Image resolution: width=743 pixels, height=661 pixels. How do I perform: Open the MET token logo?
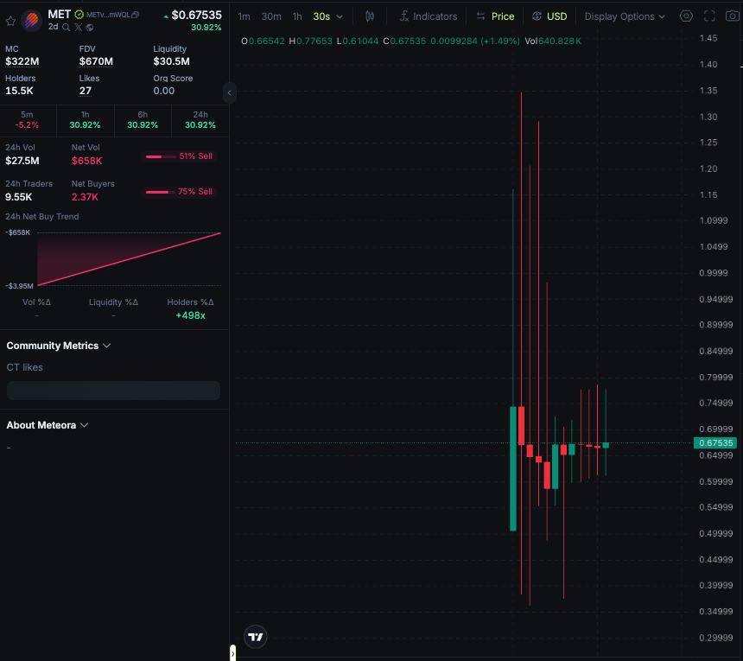(32, 21)
